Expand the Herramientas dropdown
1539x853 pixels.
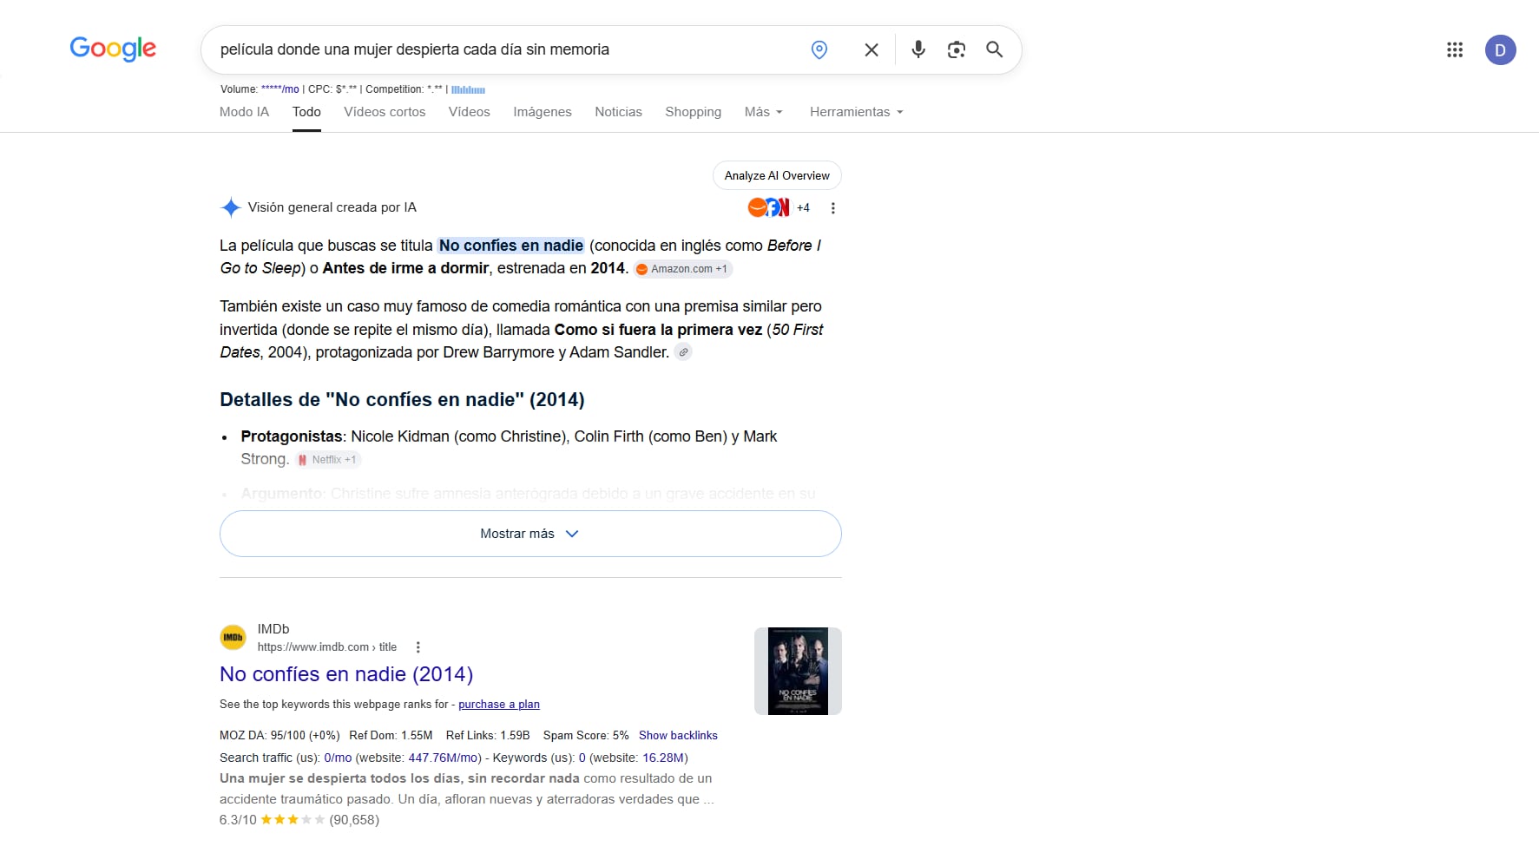(x=856, y=112)
